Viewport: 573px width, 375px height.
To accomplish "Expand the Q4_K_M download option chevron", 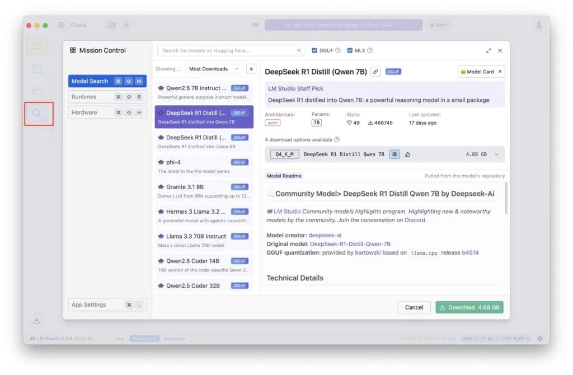I will [496, 154].
